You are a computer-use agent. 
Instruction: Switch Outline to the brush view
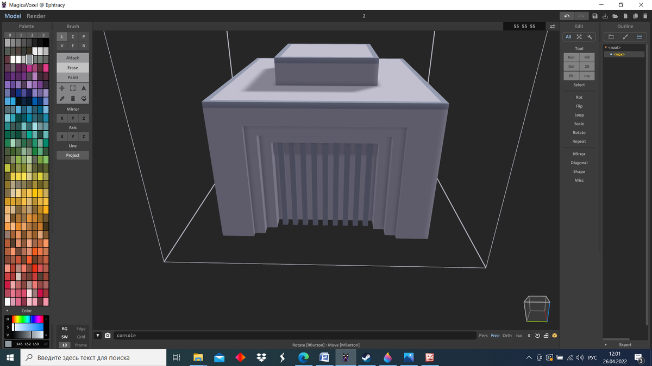(625, 37)
